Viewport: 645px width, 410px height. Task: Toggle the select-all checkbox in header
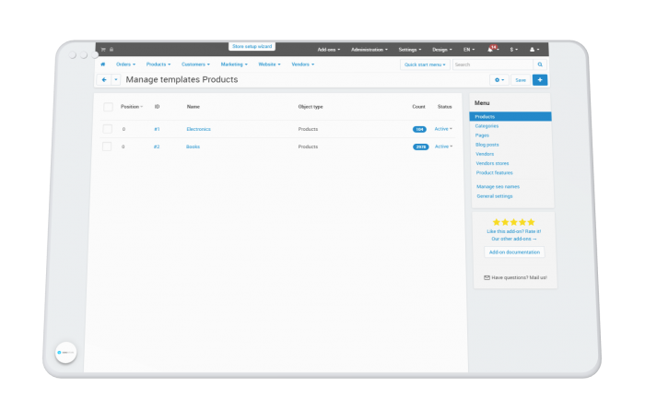(108, 107)
